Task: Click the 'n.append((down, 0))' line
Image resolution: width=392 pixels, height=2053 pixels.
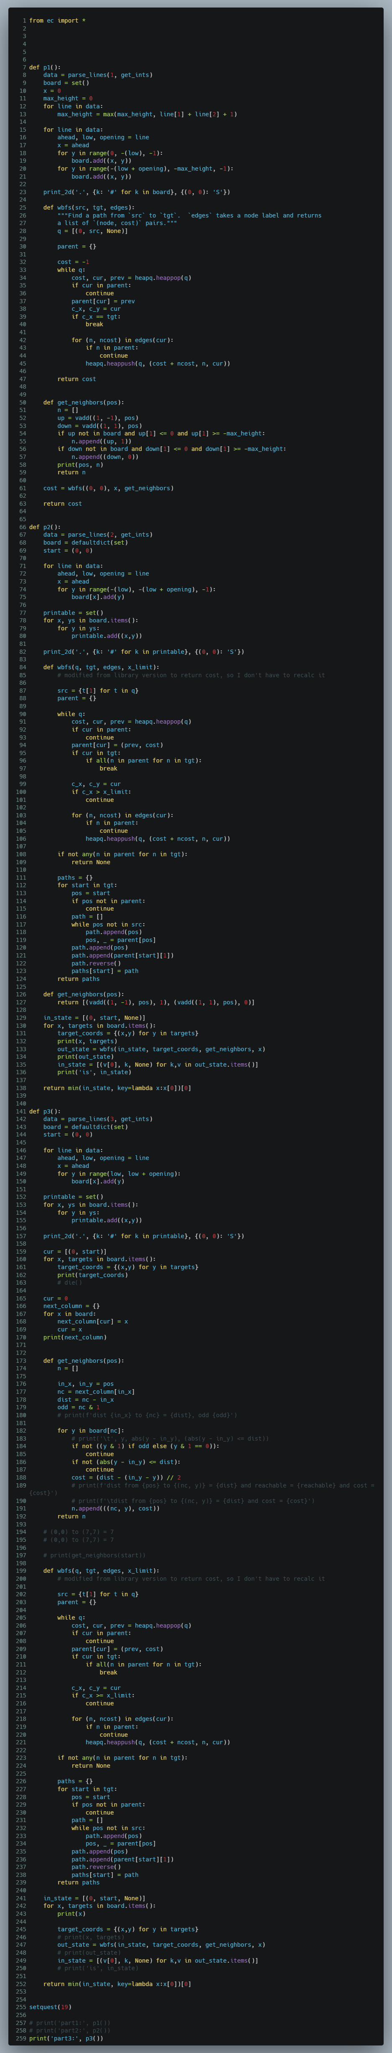Action: (x=105, y=458)
